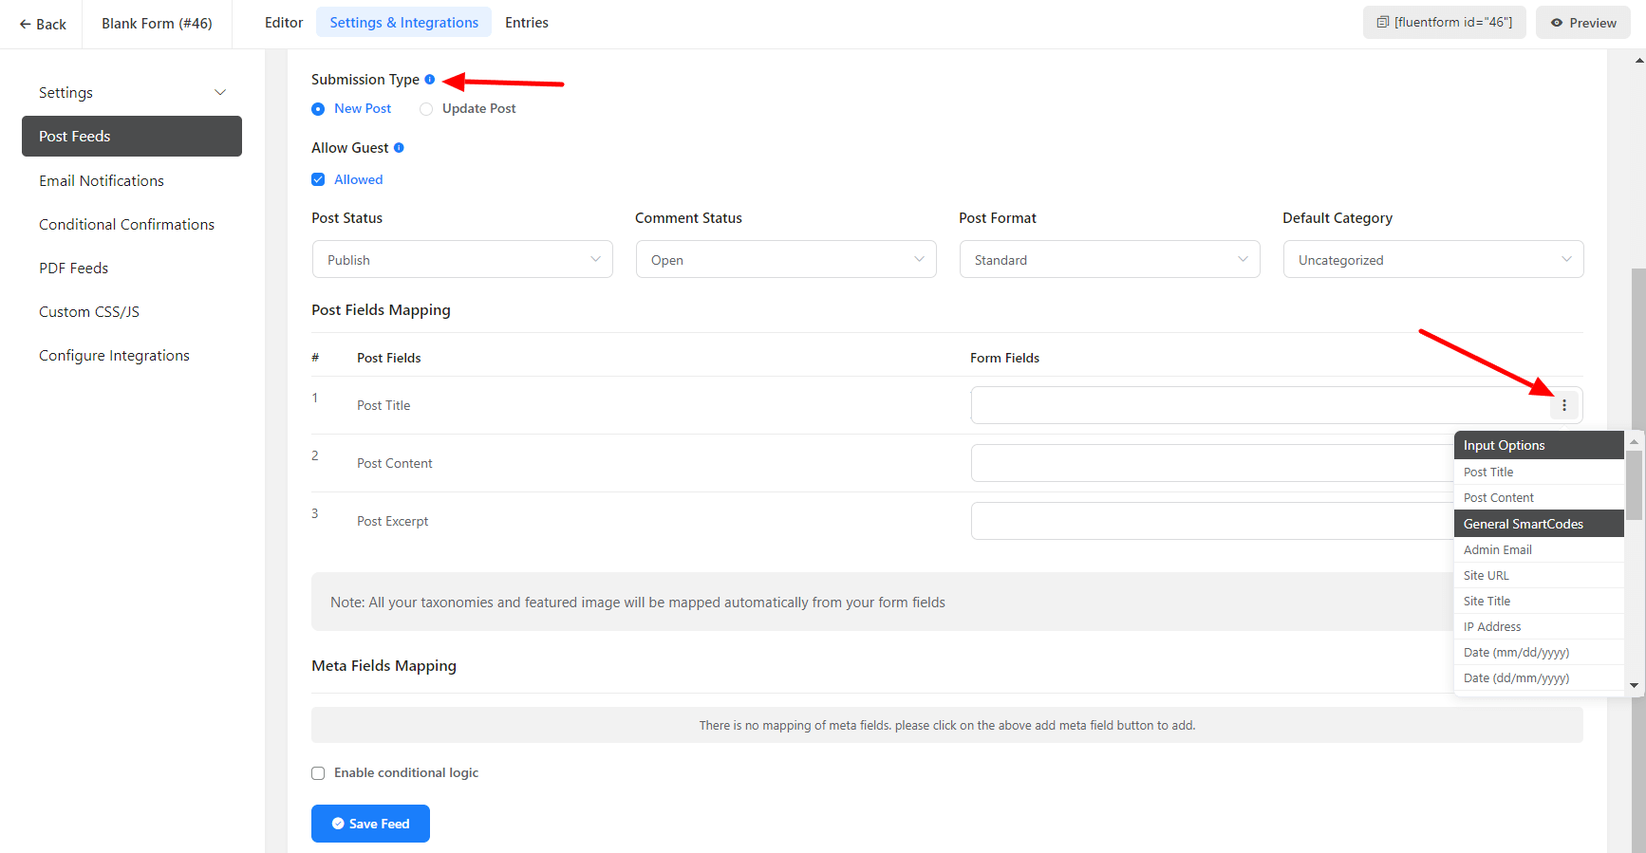
Task: Click the three-dot menu in Post Title field
Action: click(1563, 405)
